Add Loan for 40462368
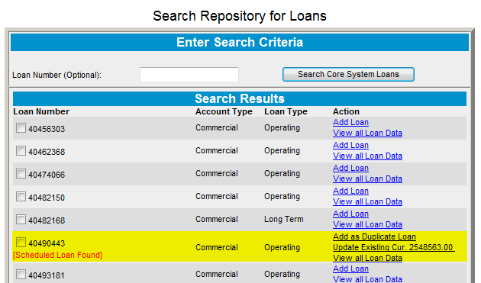Viewport: 481px width, 283px height. coord(350,146)
